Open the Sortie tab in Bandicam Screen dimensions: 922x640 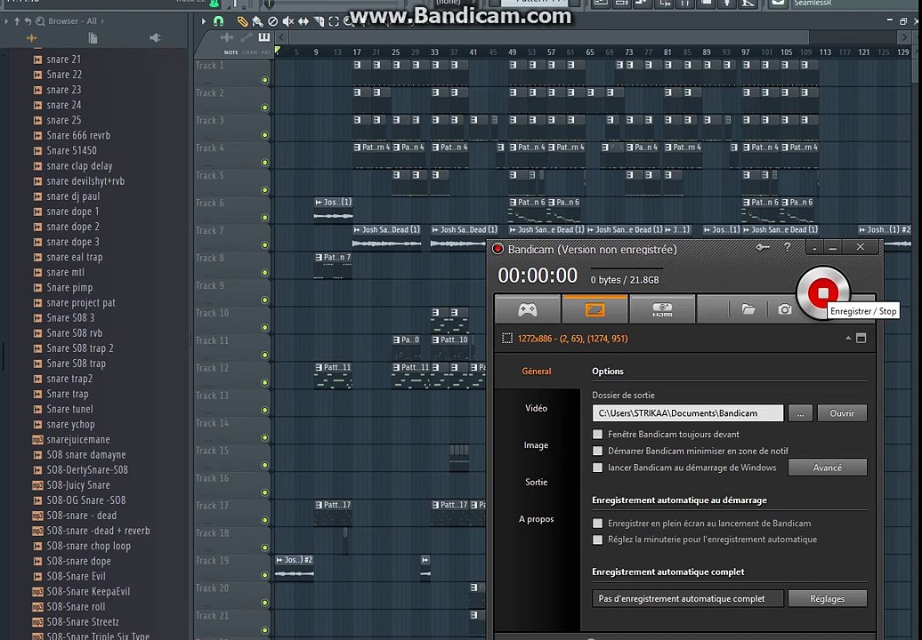tap(537, 482)
